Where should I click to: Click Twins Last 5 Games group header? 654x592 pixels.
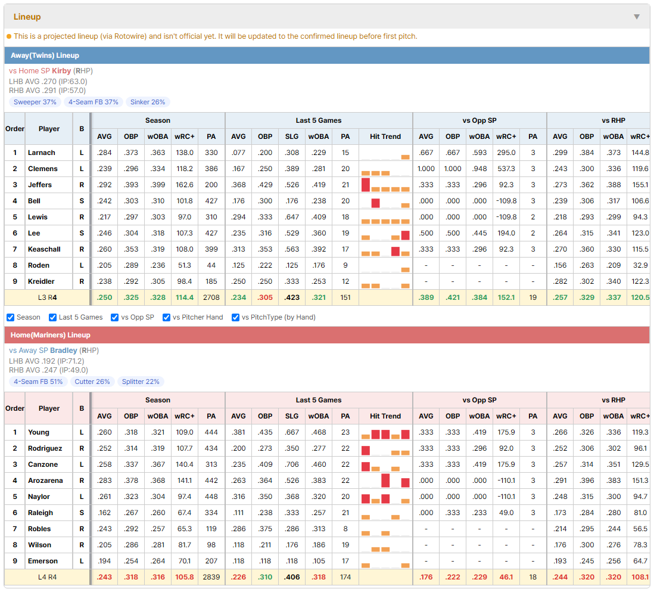(x=319, y=120)
